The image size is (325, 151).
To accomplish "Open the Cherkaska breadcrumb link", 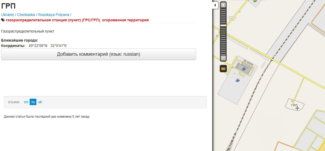I will pos(26,15).
